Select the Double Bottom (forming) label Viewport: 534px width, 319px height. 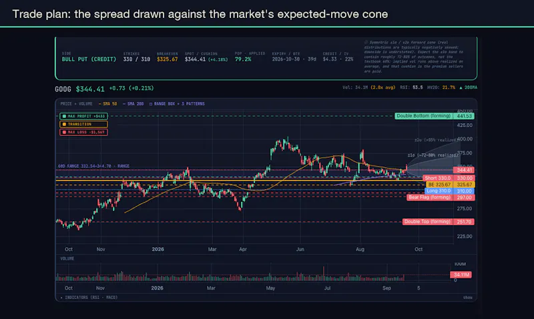tap(424, 116)
